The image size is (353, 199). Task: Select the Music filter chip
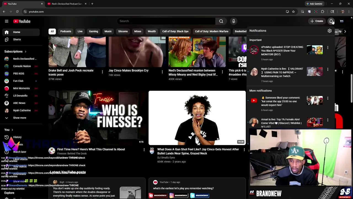click(x=108, y=31)
